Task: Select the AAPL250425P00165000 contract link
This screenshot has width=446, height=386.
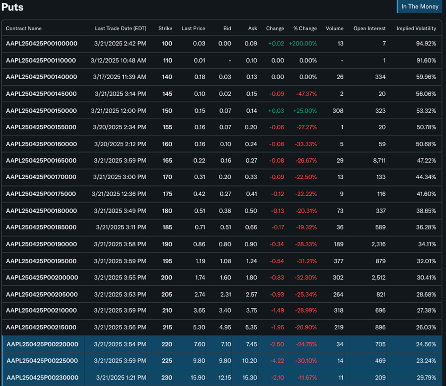Action: tap(41, 161)
